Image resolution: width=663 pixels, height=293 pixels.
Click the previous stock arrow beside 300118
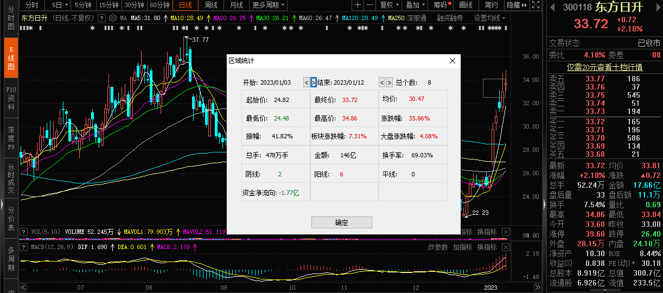click(x=552, y=8)
